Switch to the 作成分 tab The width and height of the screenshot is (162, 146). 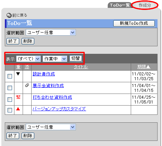point(144,5)
